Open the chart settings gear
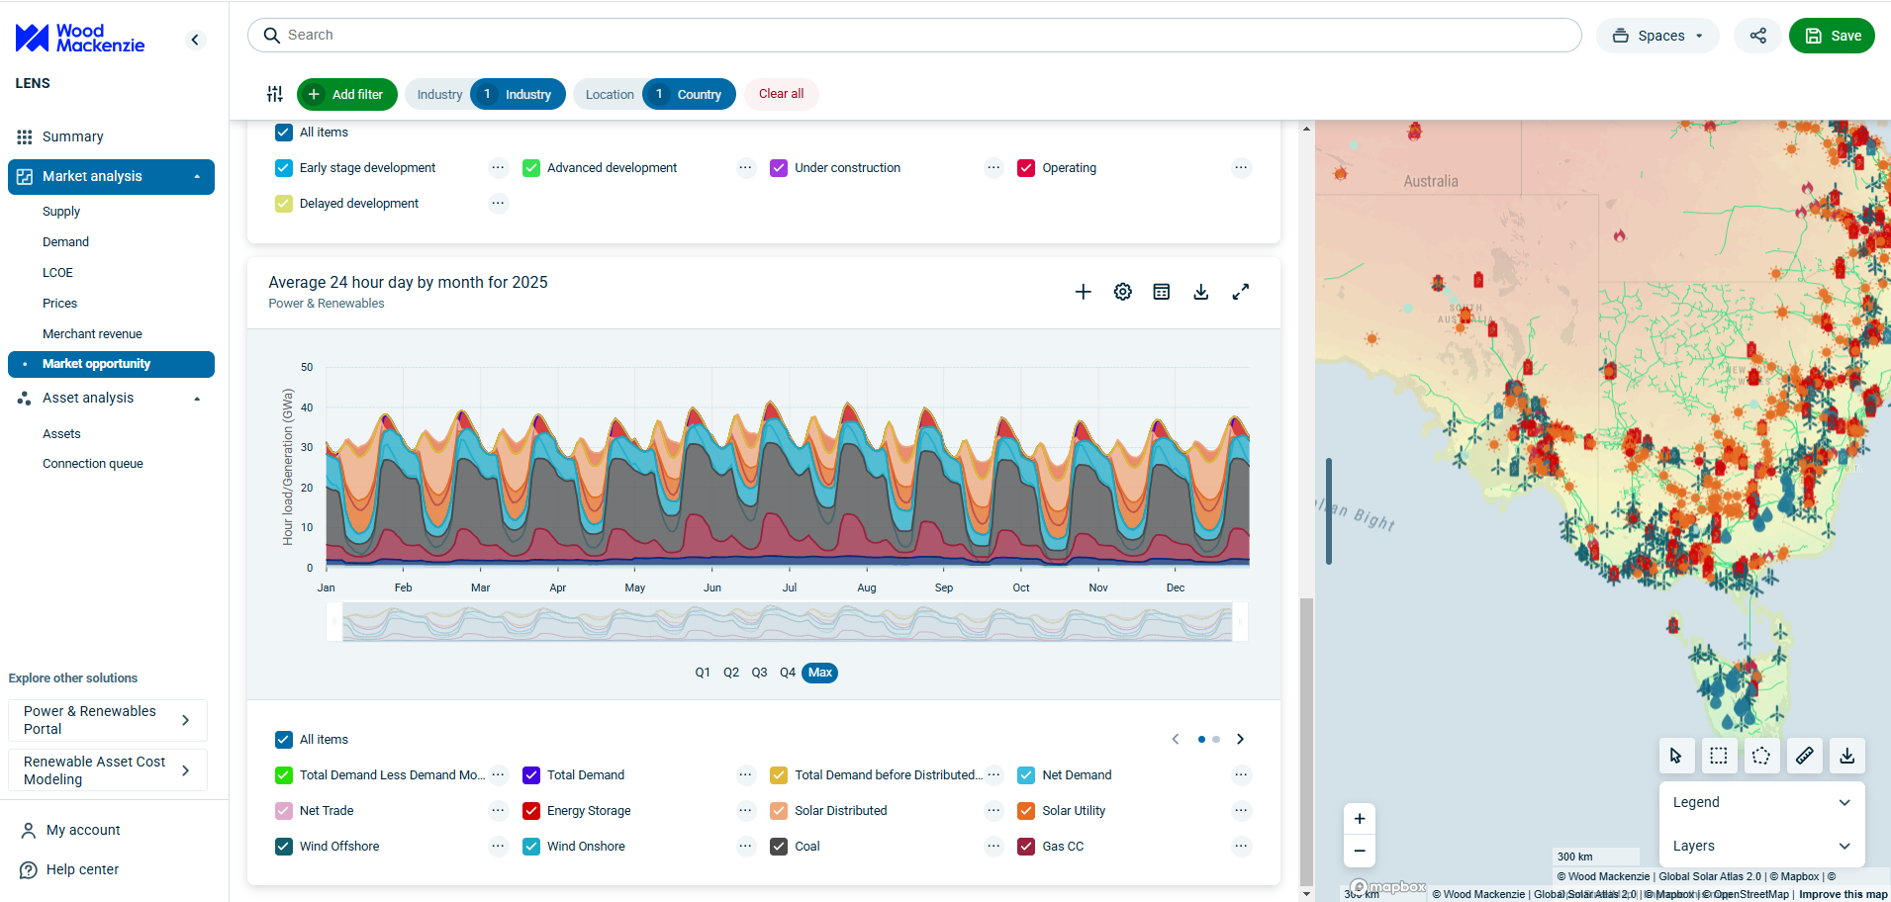Viewport: 1891px width, 902px height. coord(1121,291)
